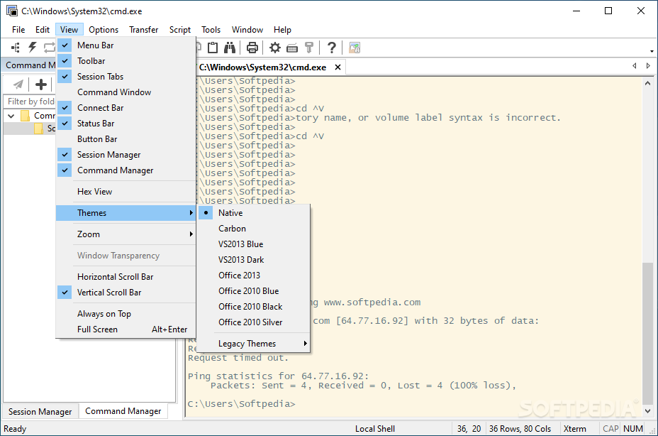Open the Transfer menu

pyautogui.click(x=143, y=29)
